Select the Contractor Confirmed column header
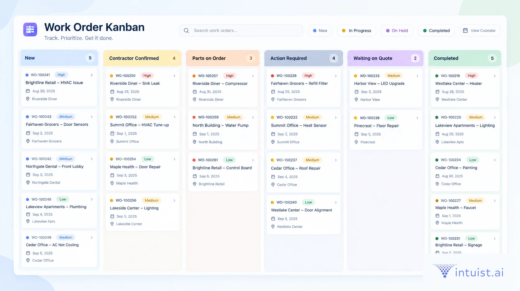Image resolution: width=520 pixels, height=291 pixels. click(142, 58)
